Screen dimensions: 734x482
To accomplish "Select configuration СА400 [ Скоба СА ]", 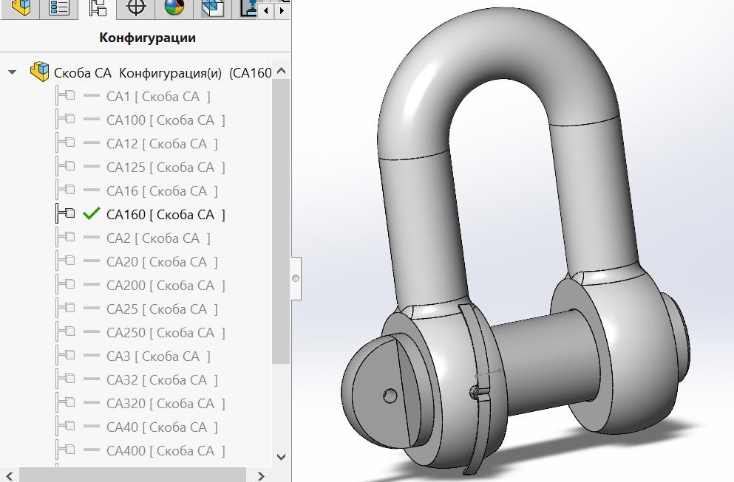I will click(166, 451).
